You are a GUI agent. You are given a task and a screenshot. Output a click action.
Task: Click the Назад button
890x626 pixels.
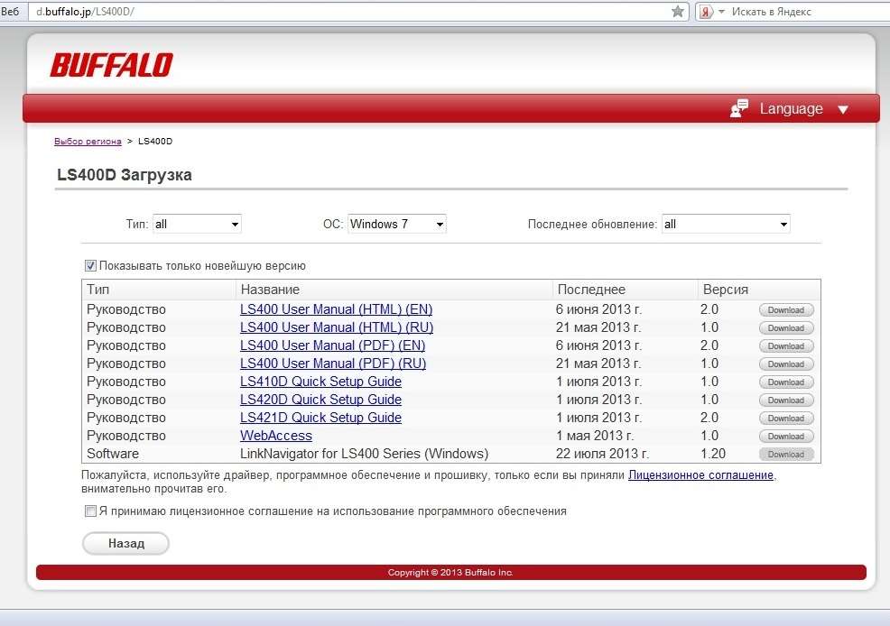pos(125,544)
